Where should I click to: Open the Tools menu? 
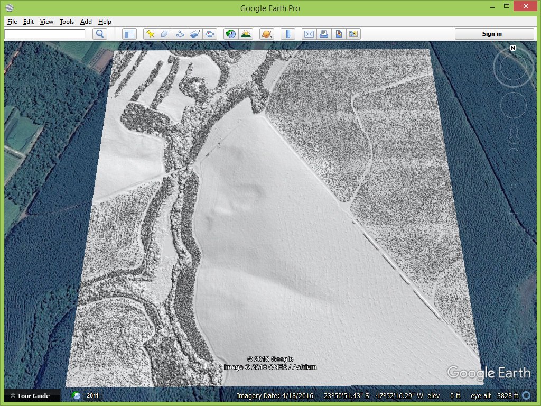[x=67, y=22]
